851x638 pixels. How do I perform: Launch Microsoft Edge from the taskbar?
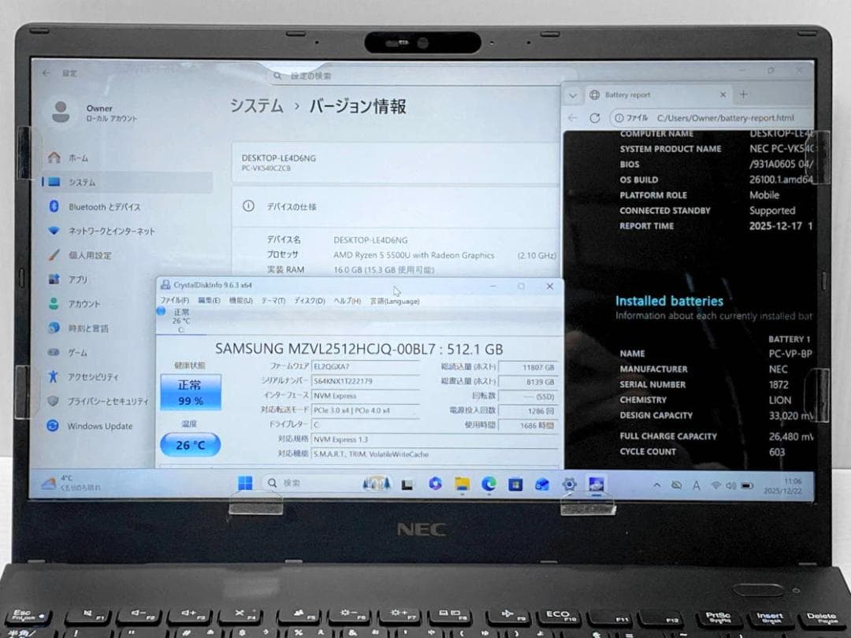(487, 484)
